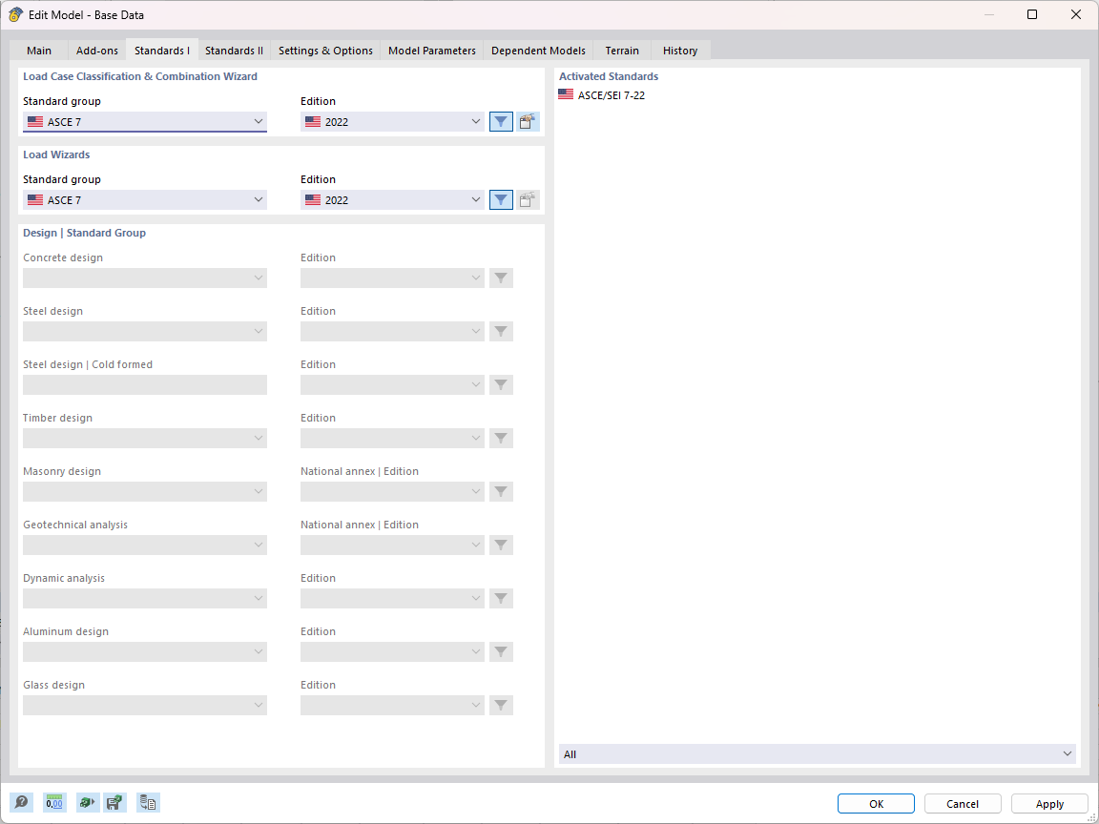Switch to the Add-ons tab
The image size is (1099, 824).
[95, 50]
